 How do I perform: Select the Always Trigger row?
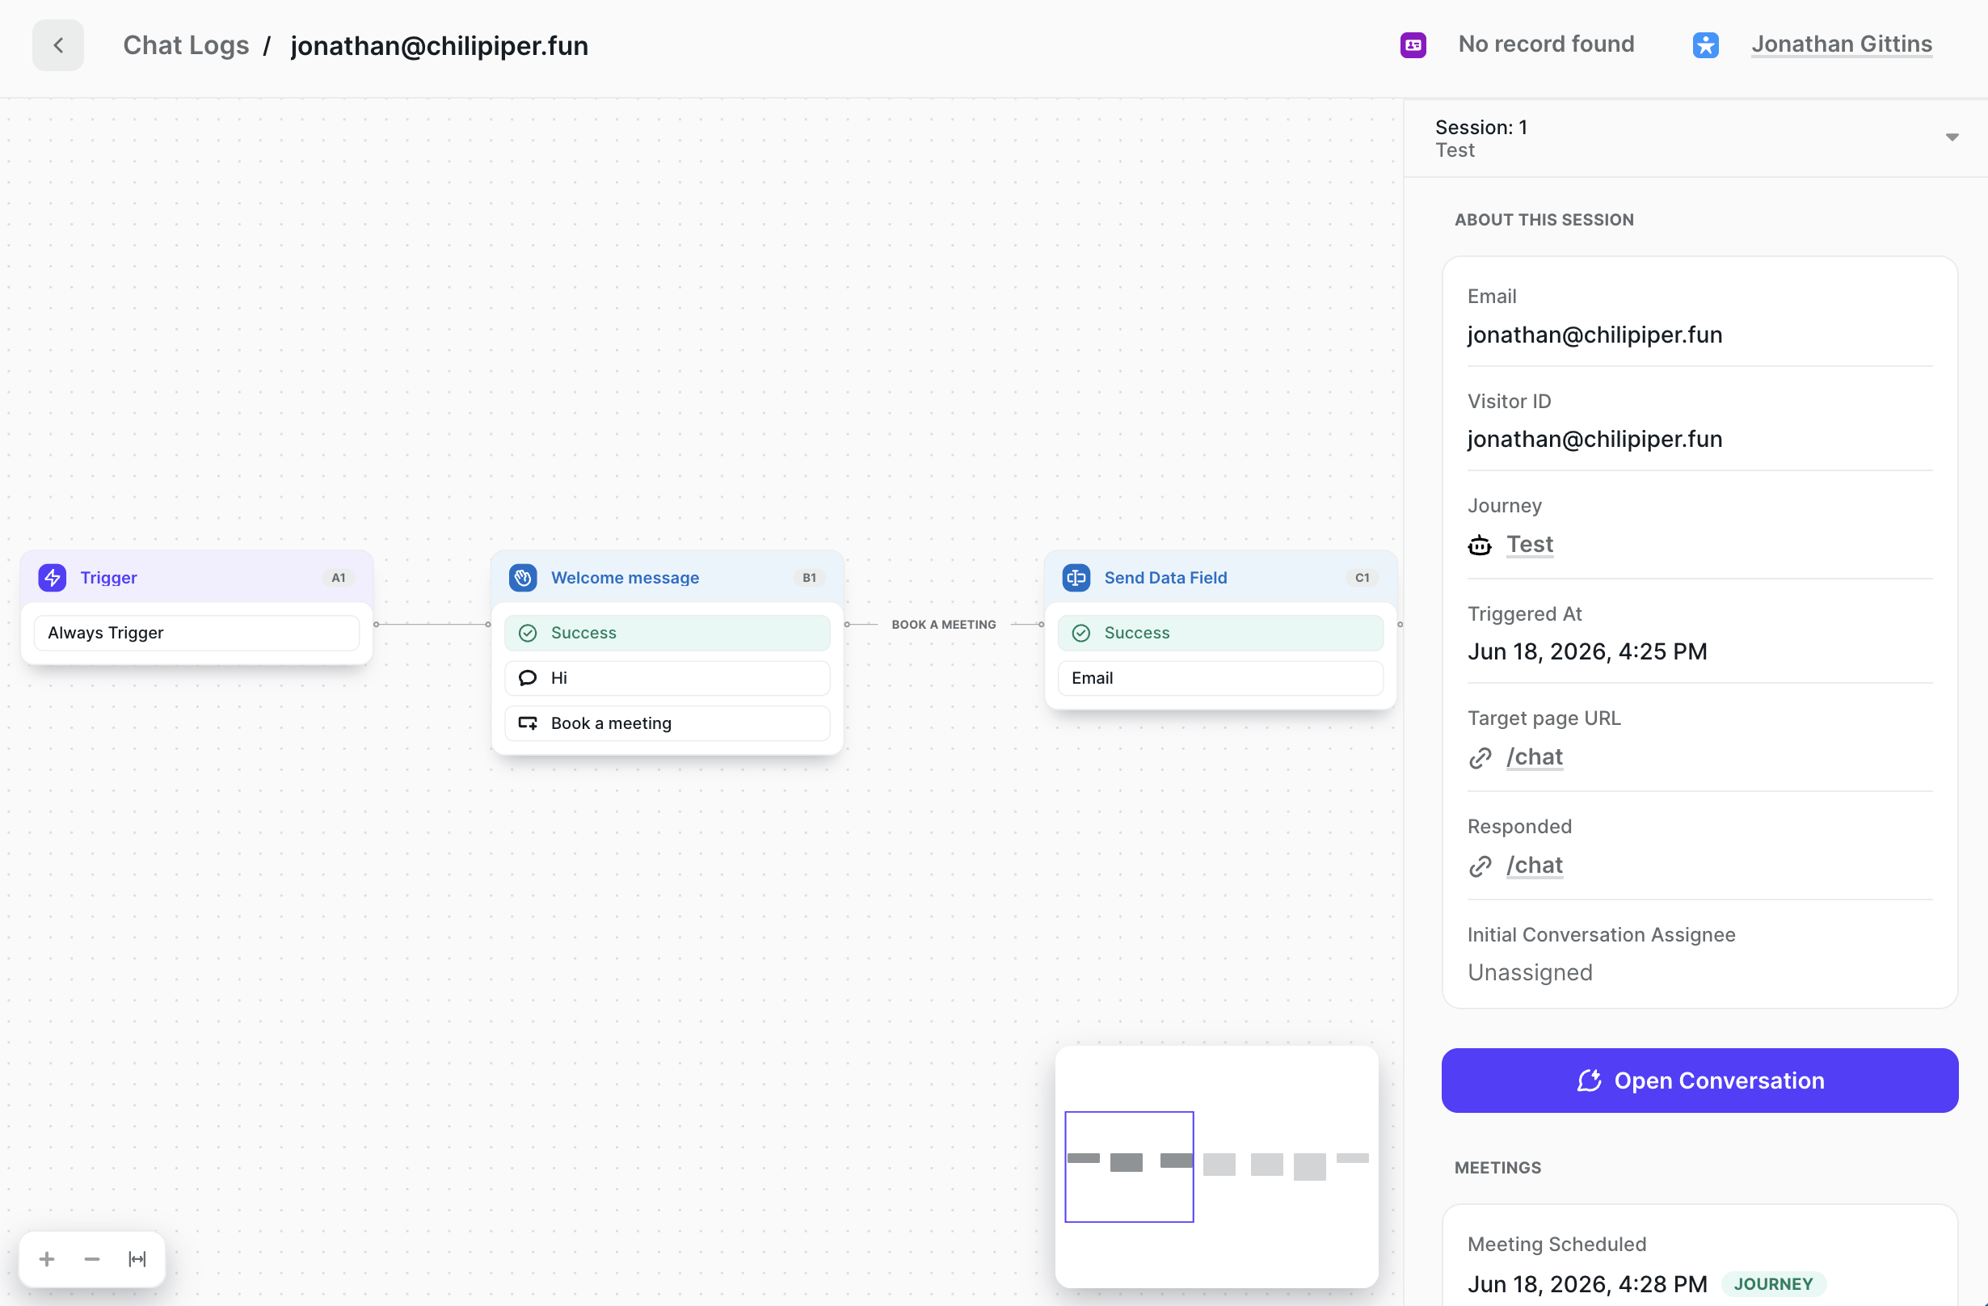[x=196, y=633]
